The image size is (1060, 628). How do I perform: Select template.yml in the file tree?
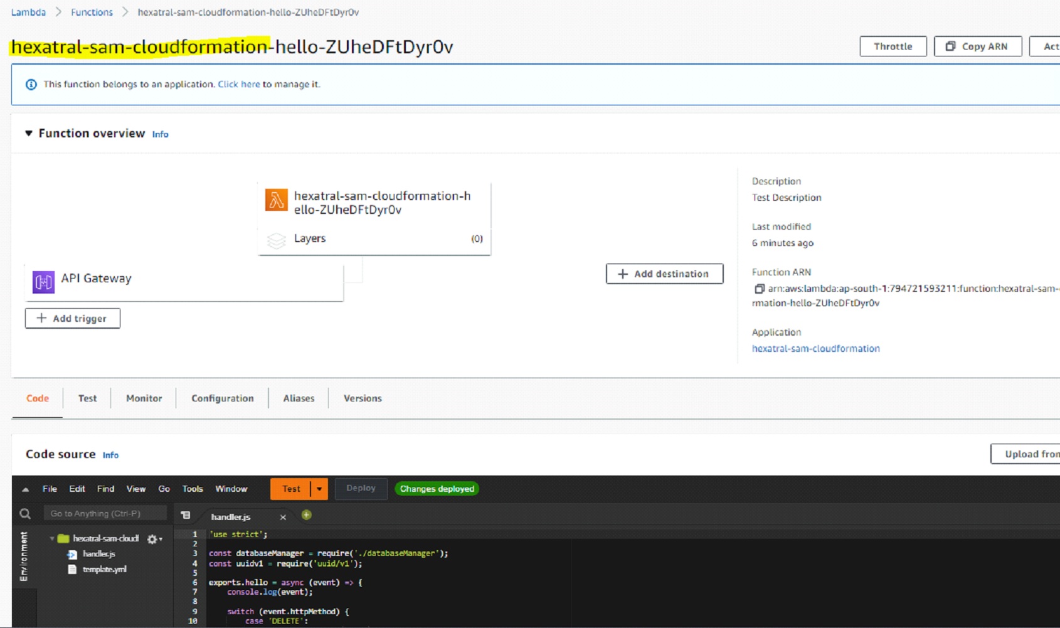(104, 570)
